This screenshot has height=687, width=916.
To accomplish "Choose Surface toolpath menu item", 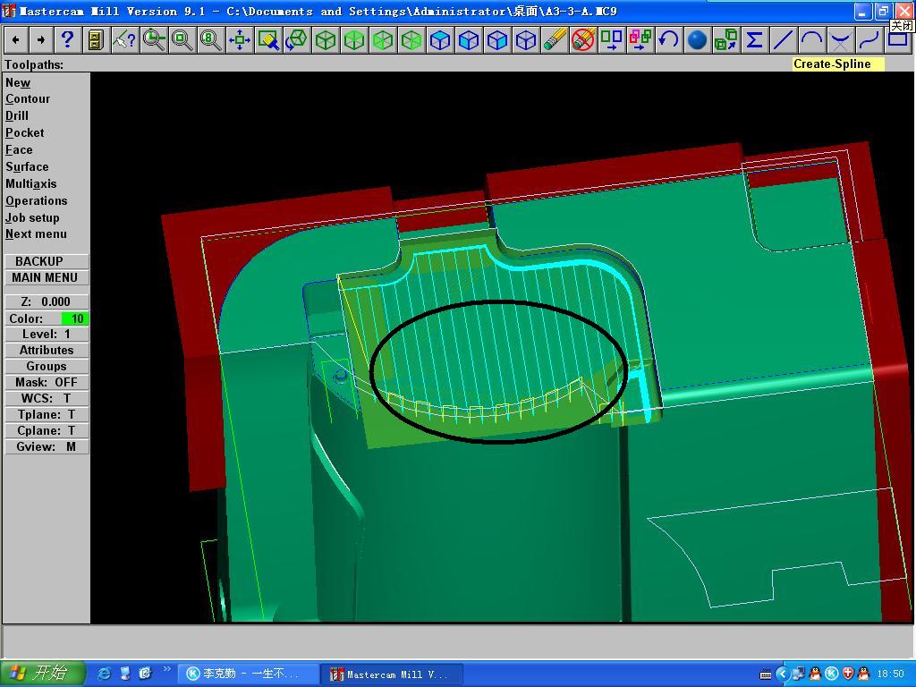I will pyautogui.click(x=27, y=166).
